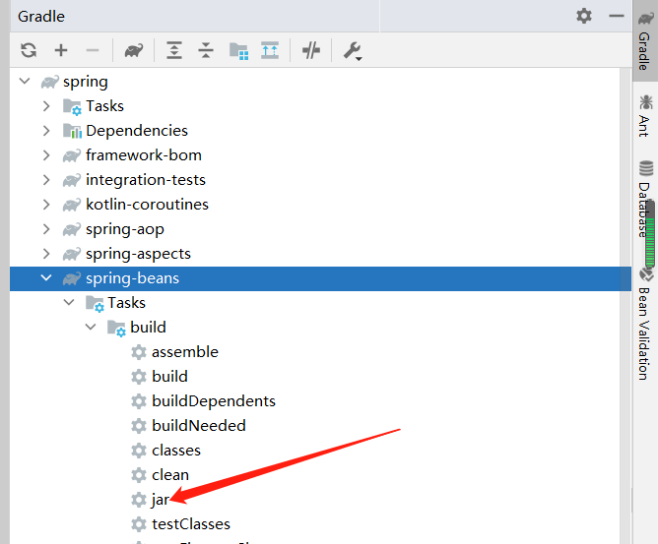
Task: Toggle offline mode icon
Action: 311,50
